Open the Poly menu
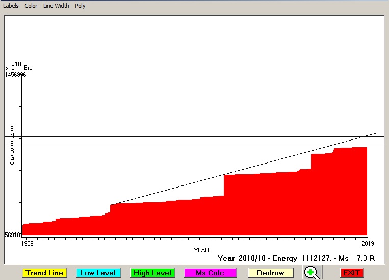This screenshot has width=389, height=280. [x=80, y=6]
